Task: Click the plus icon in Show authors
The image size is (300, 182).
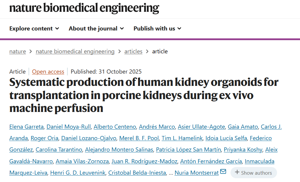Action: tap(237, 172)
